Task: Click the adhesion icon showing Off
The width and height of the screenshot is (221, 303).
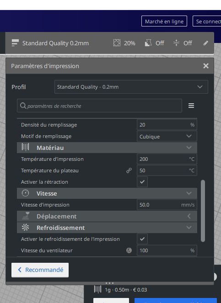Action: (176, 43)
